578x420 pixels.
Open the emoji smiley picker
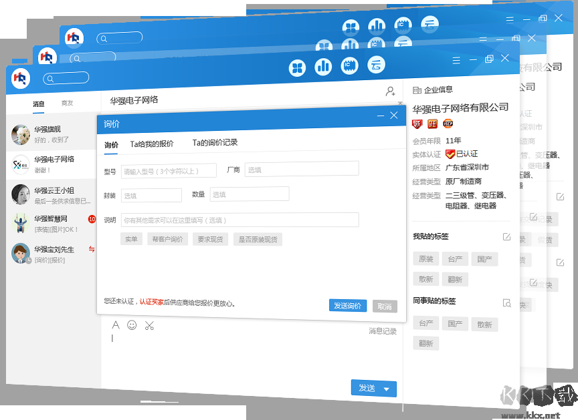point(132,325)
